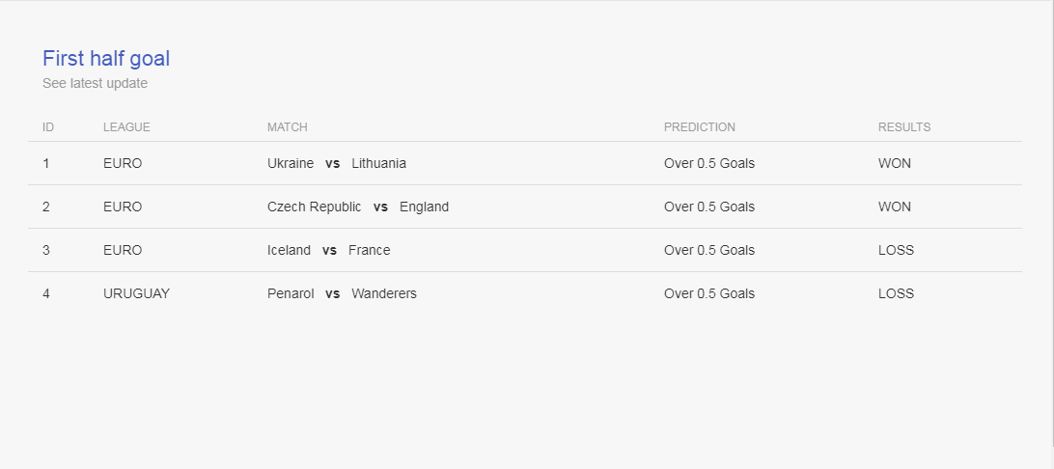Screen dimensions: 1054x469
Task: Click WON result for Ukraine match
Action: 895,163
